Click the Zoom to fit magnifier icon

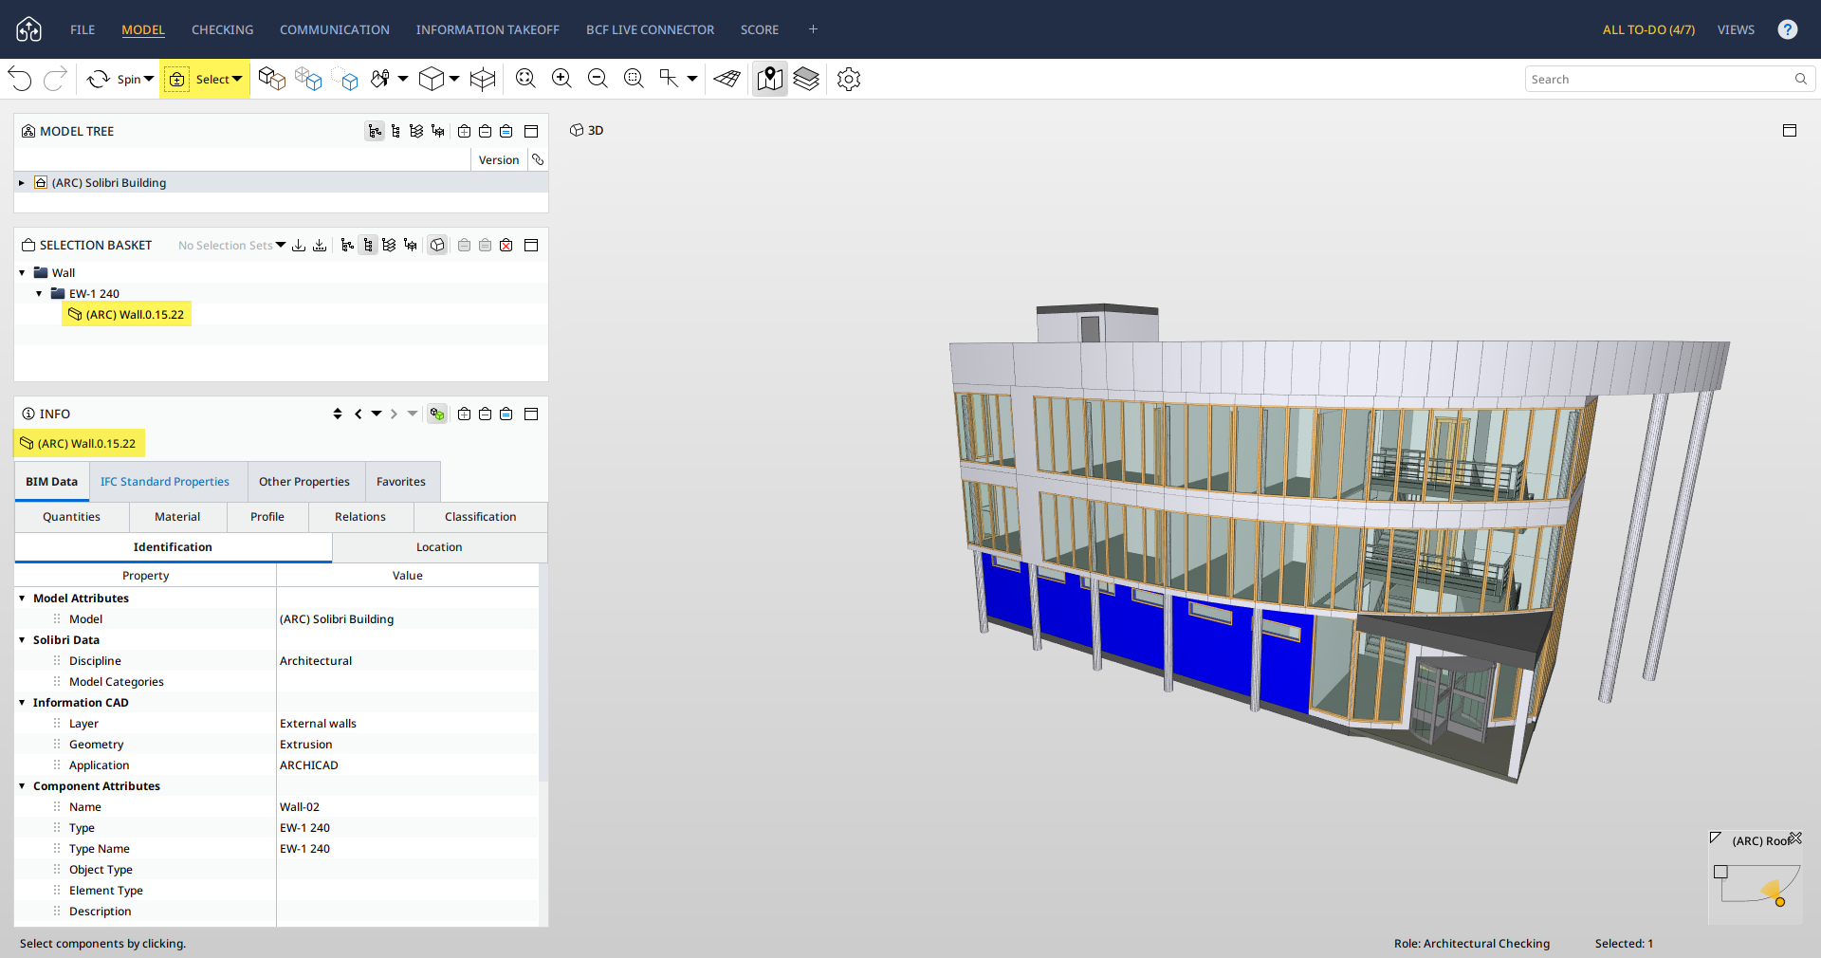click(525, 79)
